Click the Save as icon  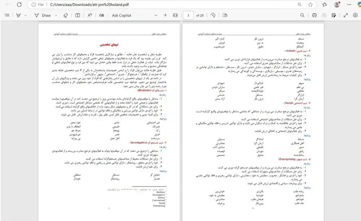point(334,15)
